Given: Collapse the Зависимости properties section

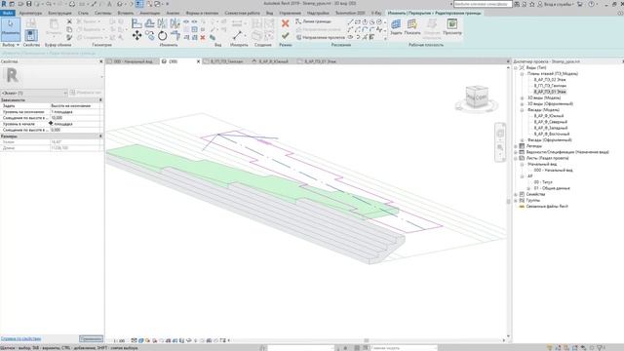Looking at the screenshot, I should 100,100.
